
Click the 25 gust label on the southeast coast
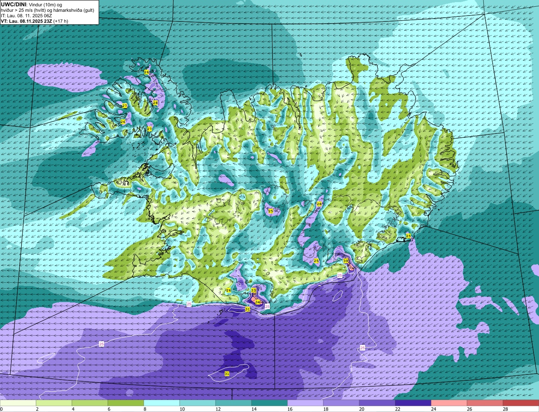click(x=408, y=236)
